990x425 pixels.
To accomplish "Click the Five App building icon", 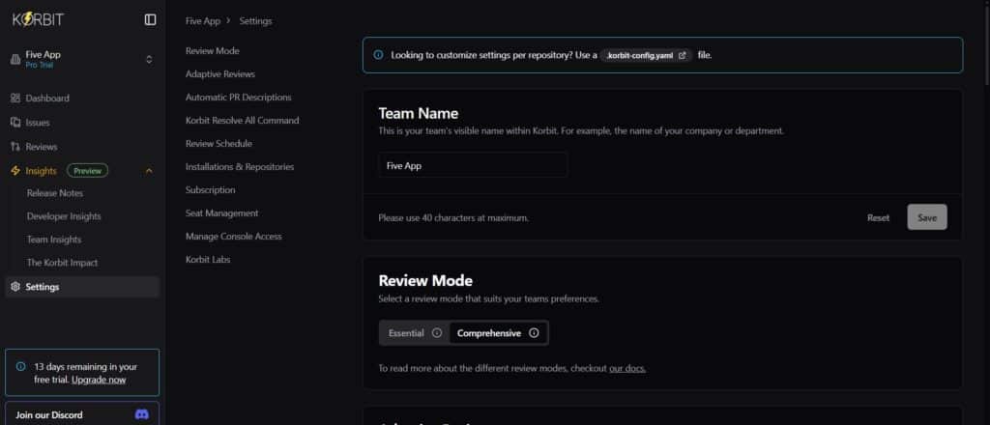I will pyautogui.click(x=15, y=59).
